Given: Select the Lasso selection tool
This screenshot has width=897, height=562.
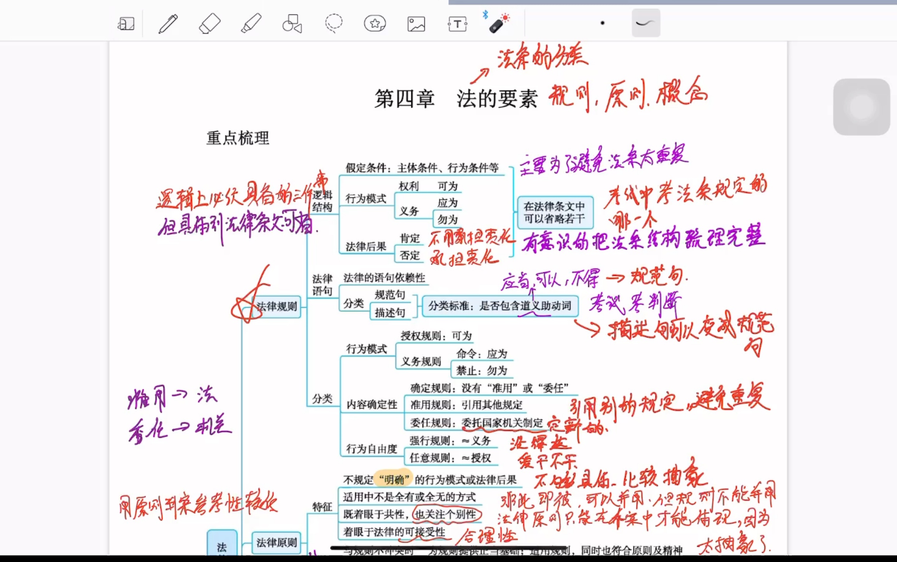Looking at the screenshot, I should (334, 24).
